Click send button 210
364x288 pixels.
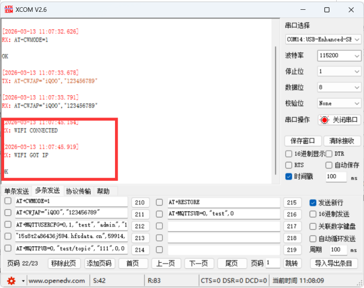coord(140,202)
